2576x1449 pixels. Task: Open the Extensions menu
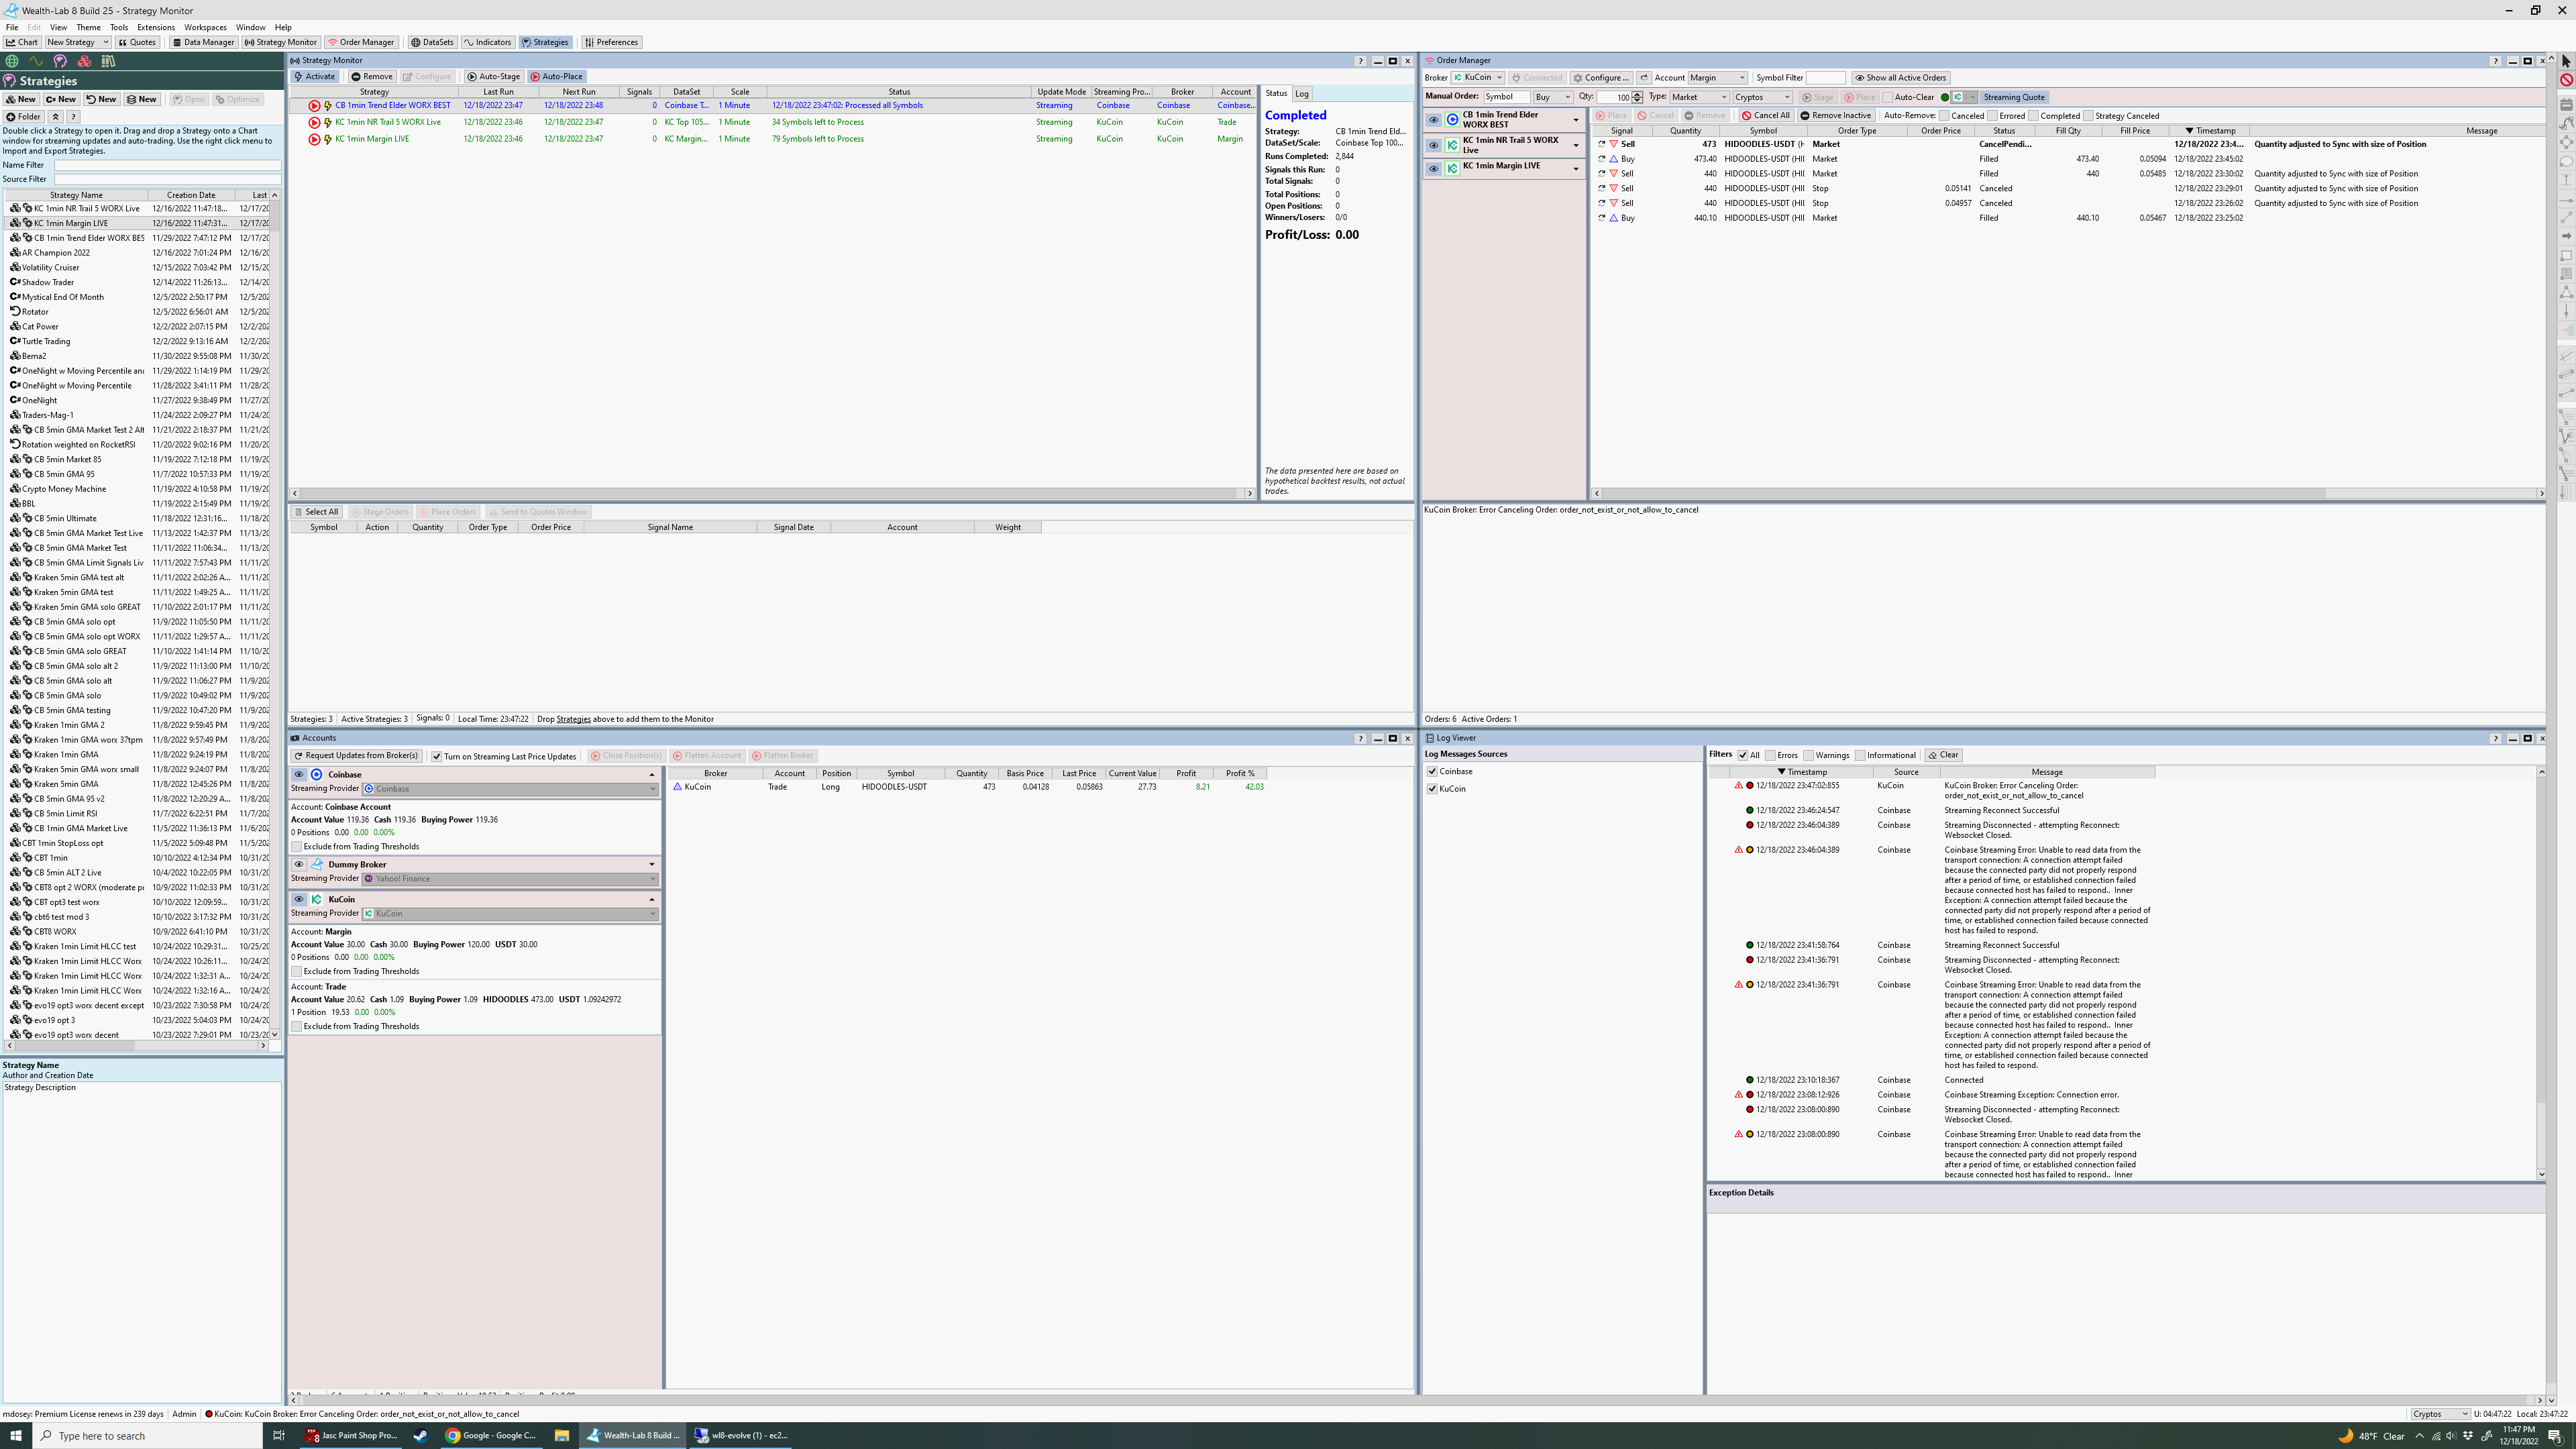155,27
